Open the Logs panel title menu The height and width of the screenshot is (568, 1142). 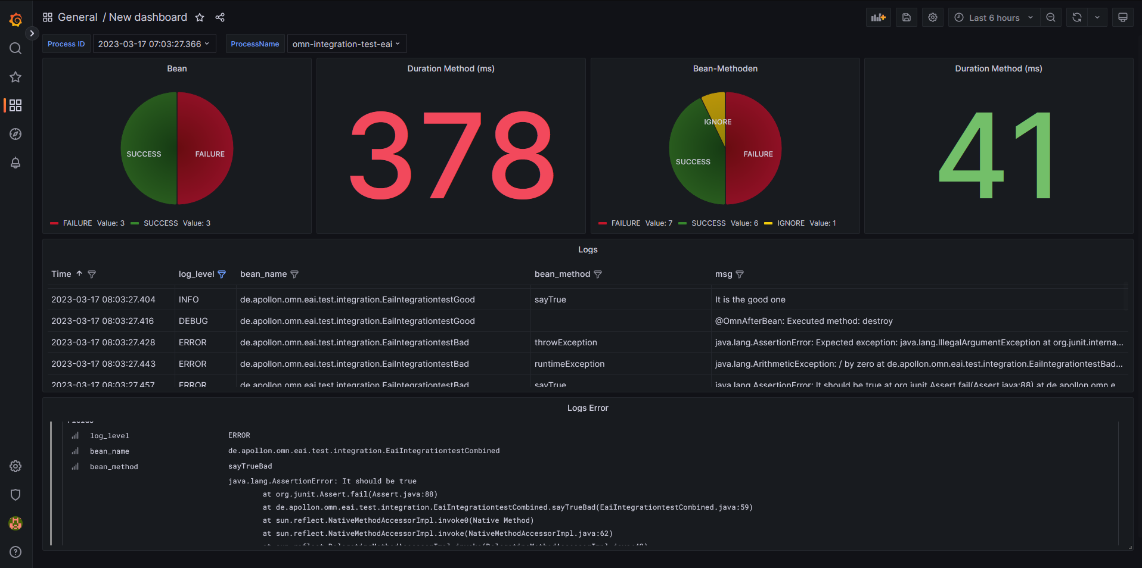[x=587, y=249]
